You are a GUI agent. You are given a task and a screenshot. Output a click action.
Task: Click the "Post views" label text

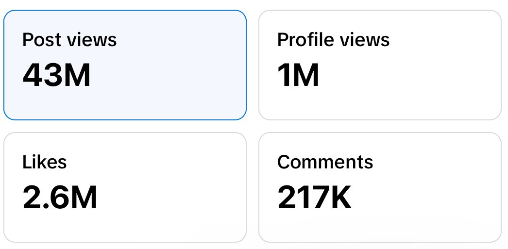coord(69,40)
